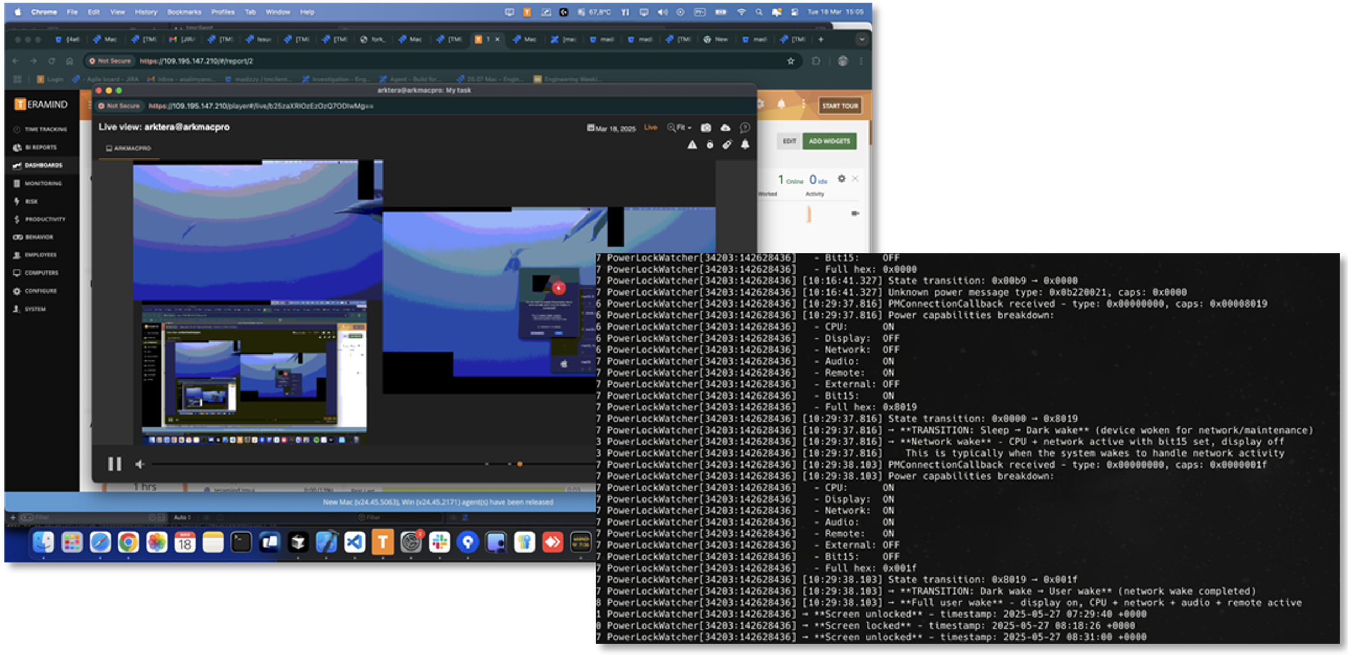The image size is (1348, 655).
Task: Open Terminal from the Dock
Action: click(x=241, y=542)
